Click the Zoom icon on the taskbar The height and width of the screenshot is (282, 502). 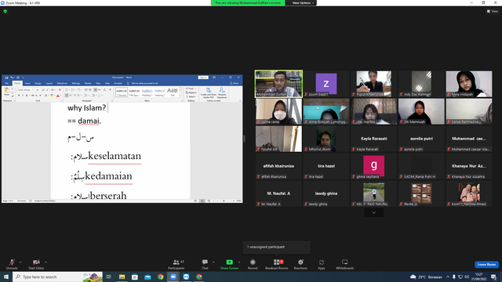point(173,277)
